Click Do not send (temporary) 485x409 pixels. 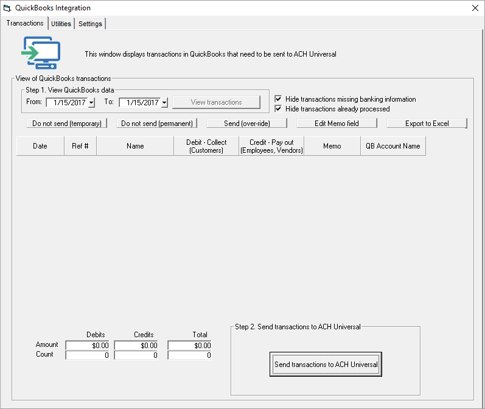click(x=67, y=123)
